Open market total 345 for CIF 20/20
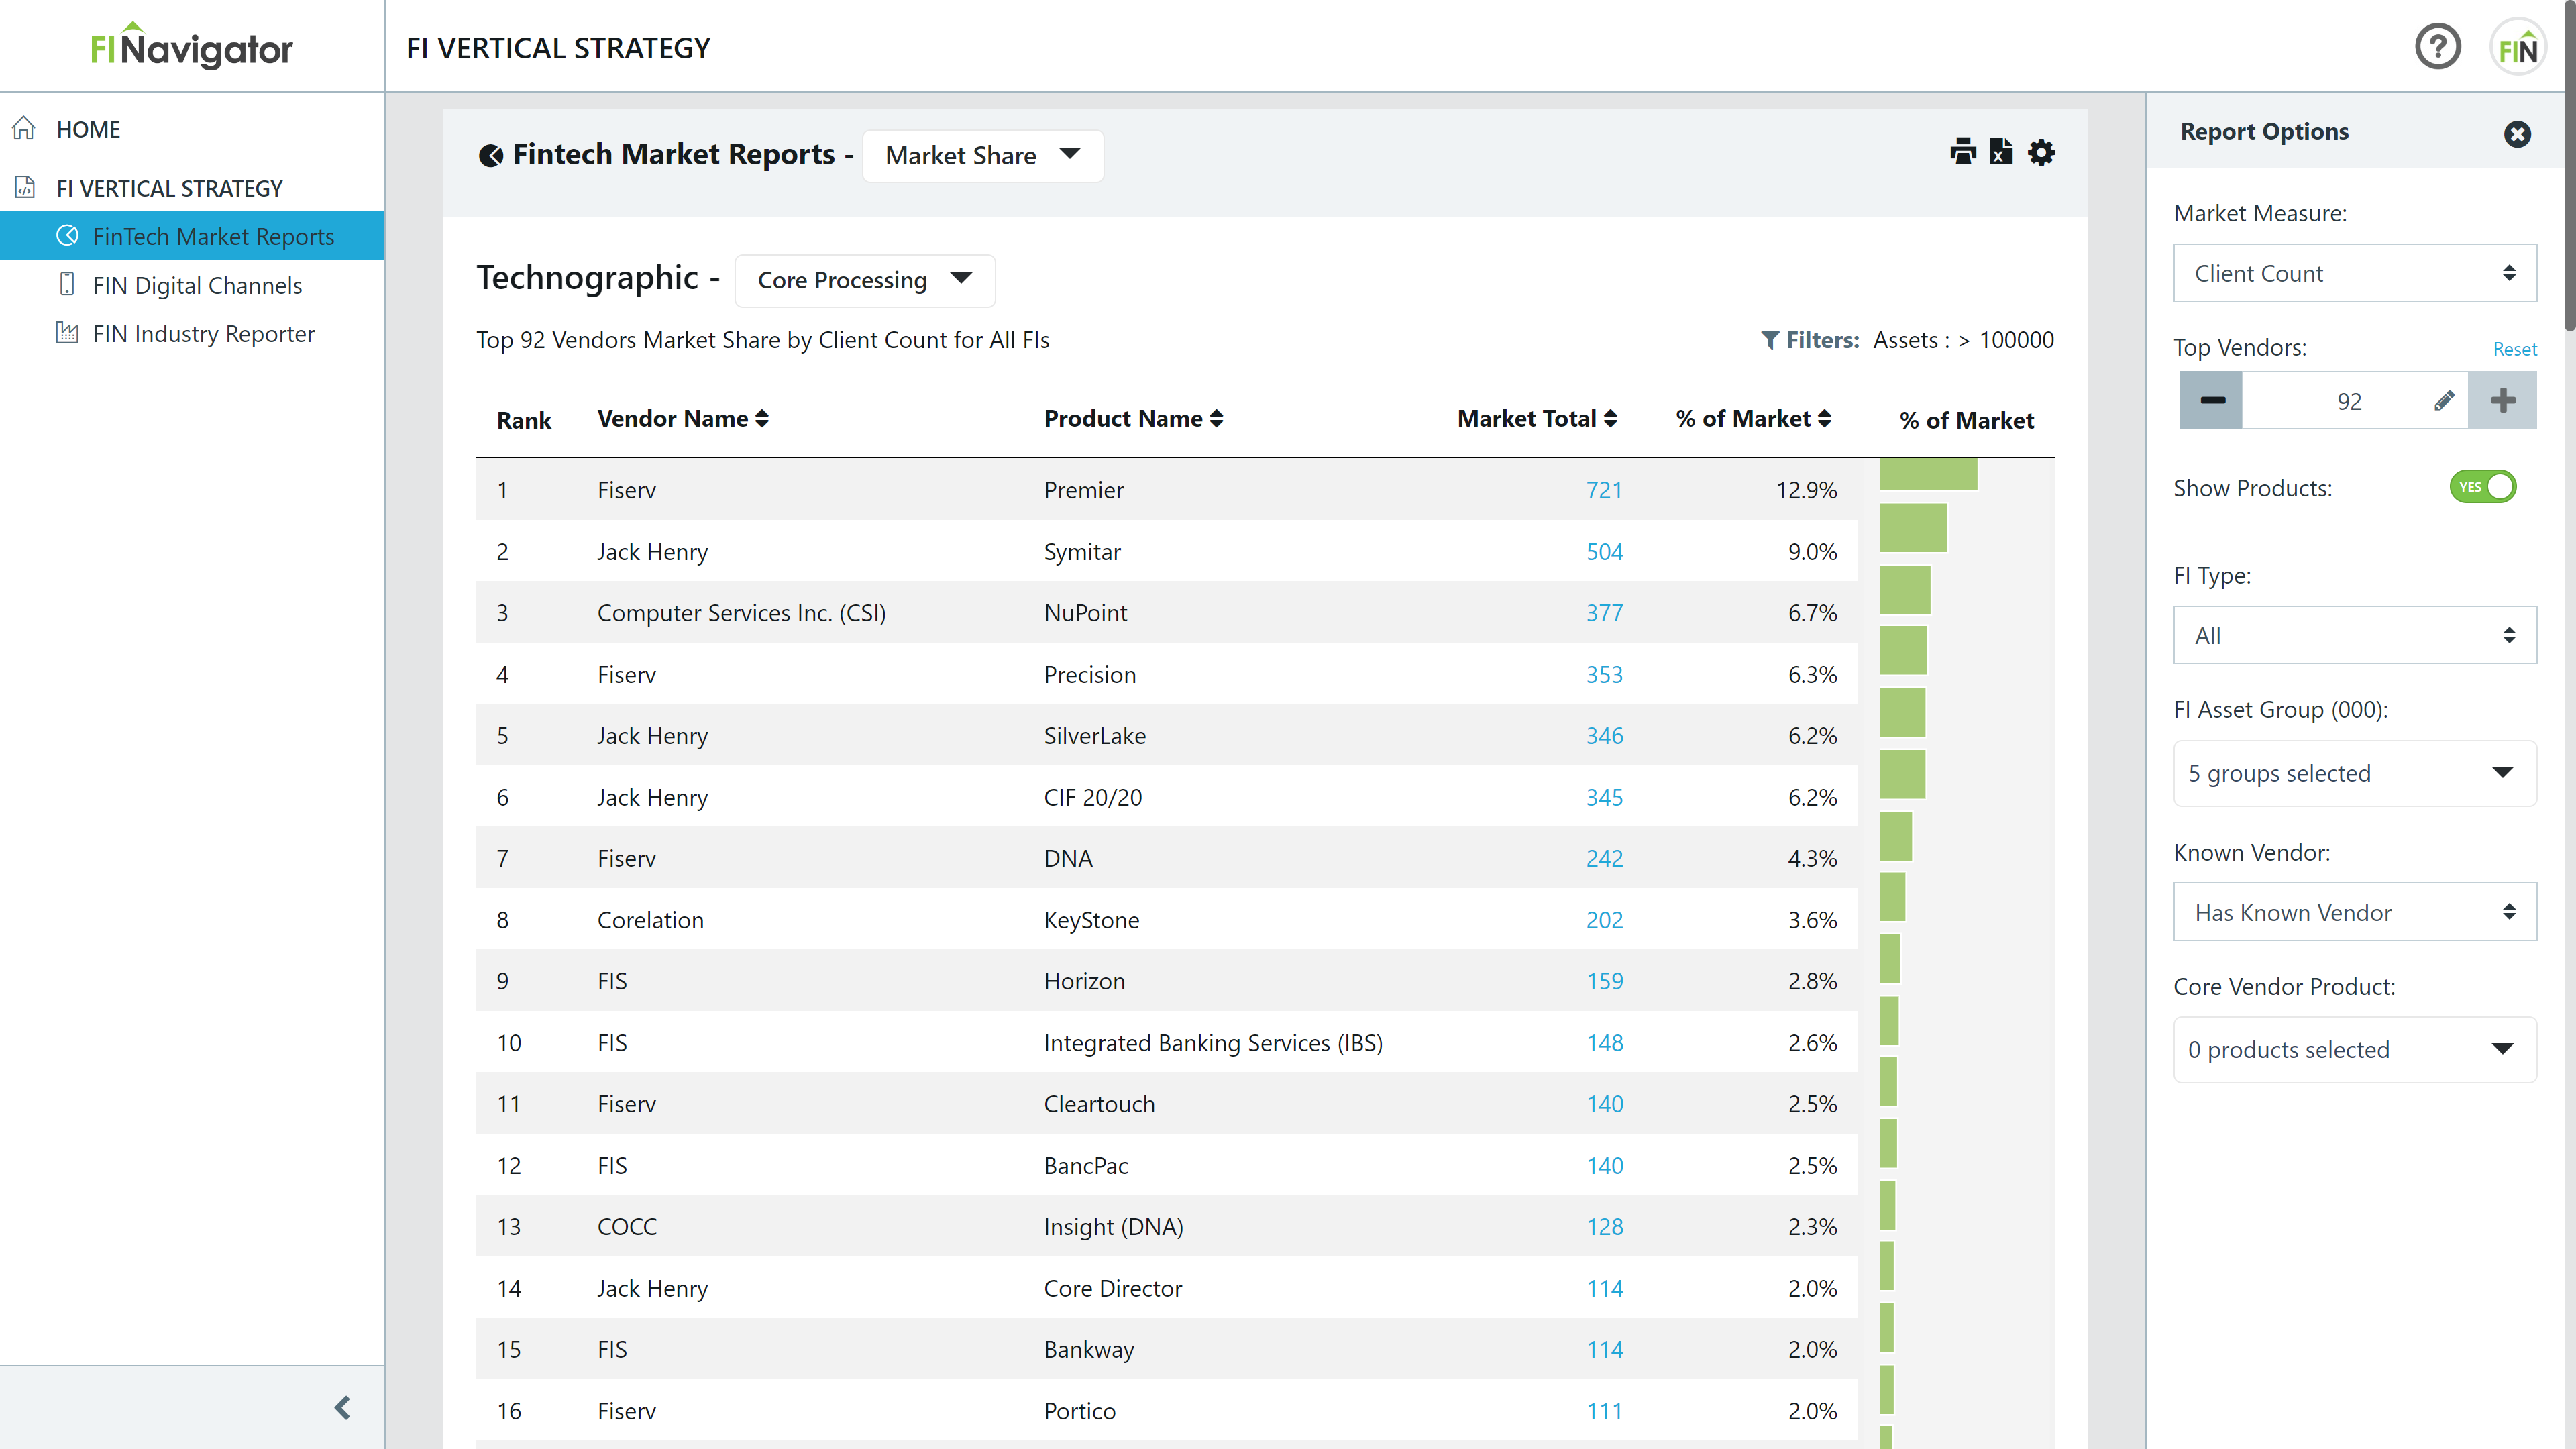The width and height of the screenshot is (2576, 1449). [x=1604, y=798]
